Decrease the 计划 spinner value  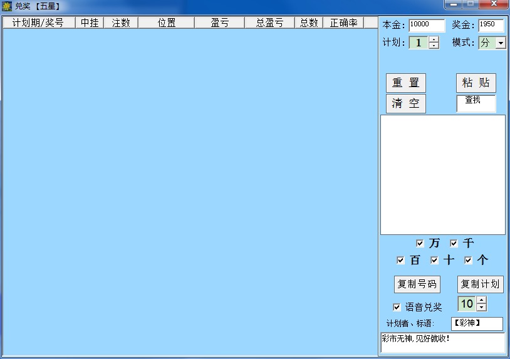pos(434,46)
